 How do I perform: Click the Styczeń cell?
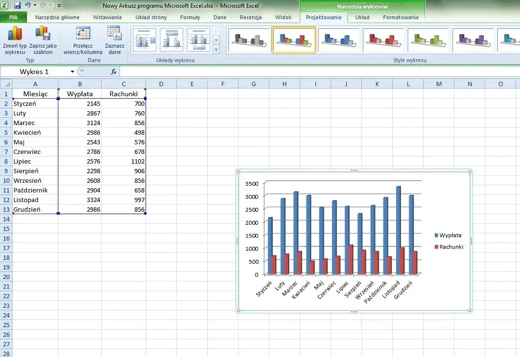pos(35,103)
